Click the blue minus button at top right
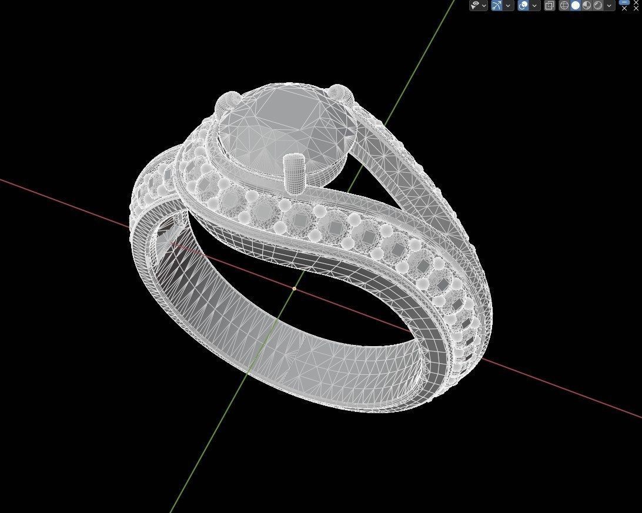 (624, 2)
